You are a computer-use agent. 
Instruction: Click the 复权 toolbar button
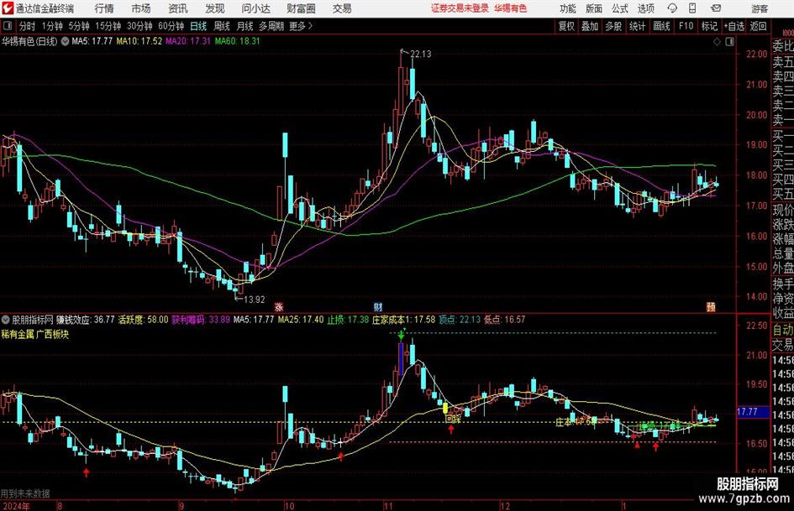566,26
